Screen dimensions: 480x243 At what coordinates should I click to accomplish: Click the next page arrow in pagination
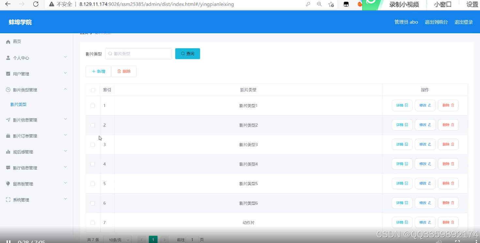pyautogui.click(x=164, y=240)
